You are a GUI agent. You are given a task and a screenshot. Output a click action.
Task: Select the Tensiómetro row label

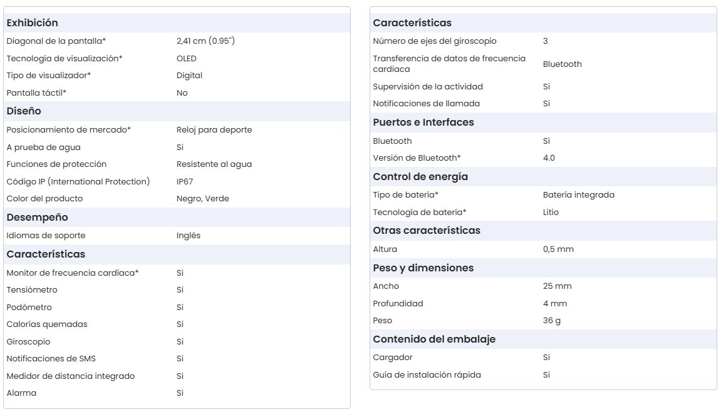point(31,290)
